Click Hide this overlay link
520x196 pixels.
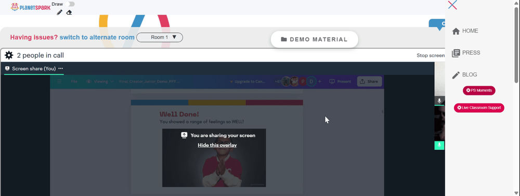tap(217, 145)
